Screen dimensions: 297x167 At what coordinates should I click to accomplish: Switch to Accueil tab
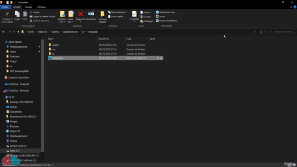click(x=17, y=7)
